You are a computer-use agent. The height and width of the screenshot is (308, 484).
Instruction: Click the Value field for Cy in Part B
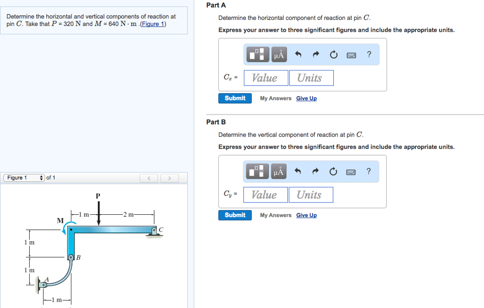pos(265,194)
